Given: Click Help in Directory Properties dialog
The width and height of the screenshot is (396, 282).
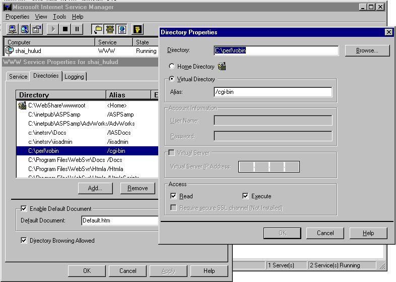Looking at the screenshot, I should 368,233.
